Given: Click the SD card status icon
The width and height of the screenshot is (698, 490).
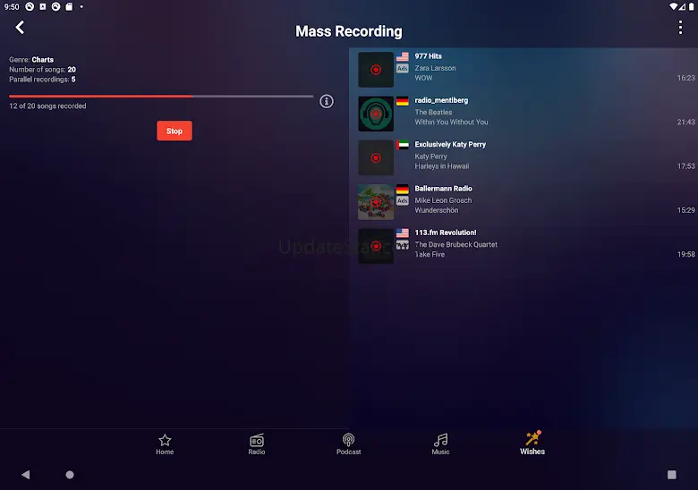Looking at the screenshot, I should 69,6.
